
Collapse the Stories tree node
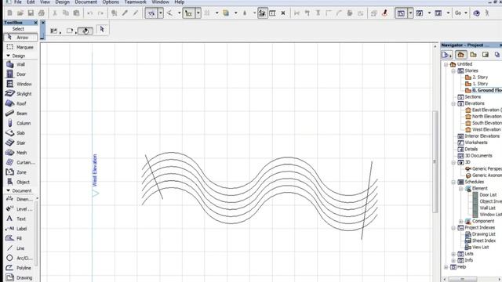pyautogui.click(x=453, y=71)
